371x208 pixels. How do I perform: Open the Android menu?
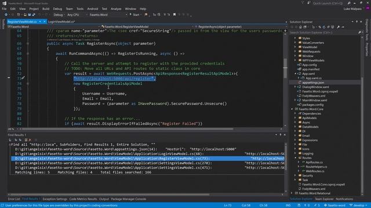click(x=93, y=9)
